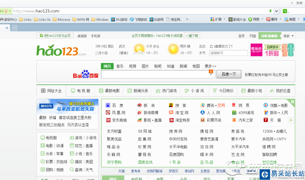Click the 唯品会 1折起 ad banner
This screenshot has width=305, height=180.
272,50
